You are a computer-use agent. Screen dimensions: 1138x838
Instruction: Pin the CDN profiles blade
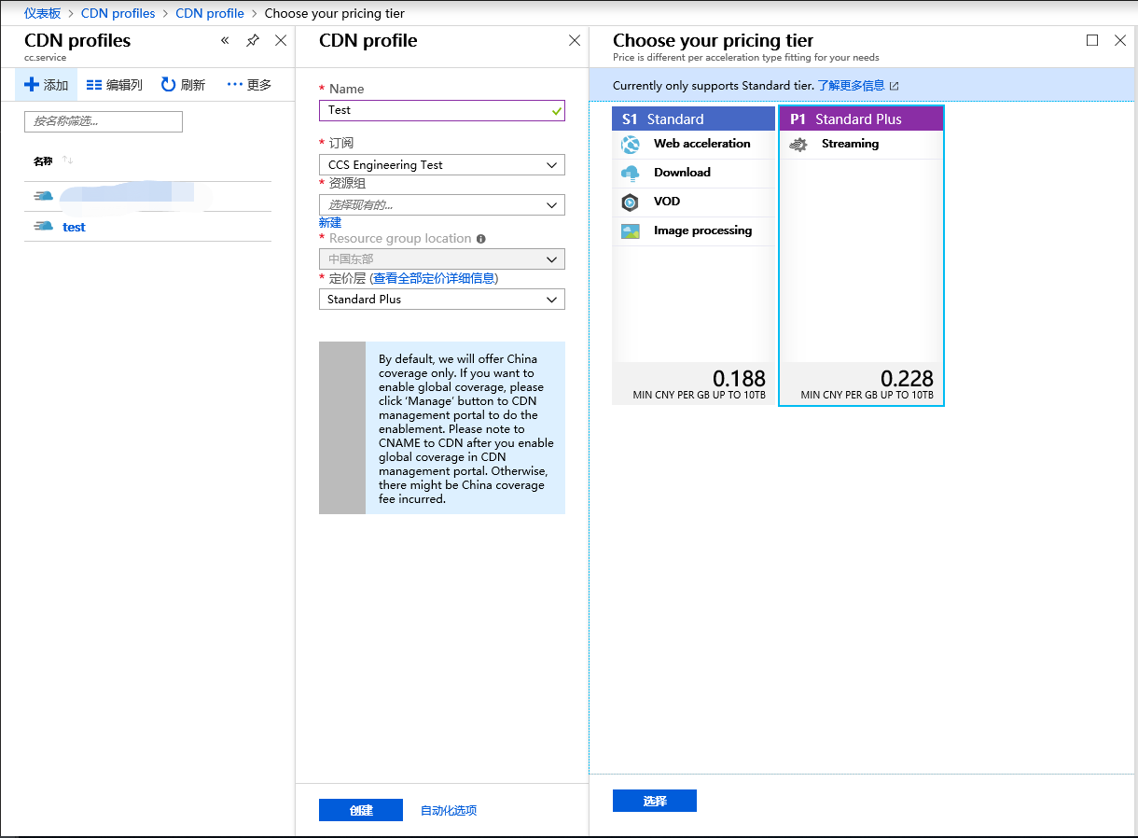253,40
